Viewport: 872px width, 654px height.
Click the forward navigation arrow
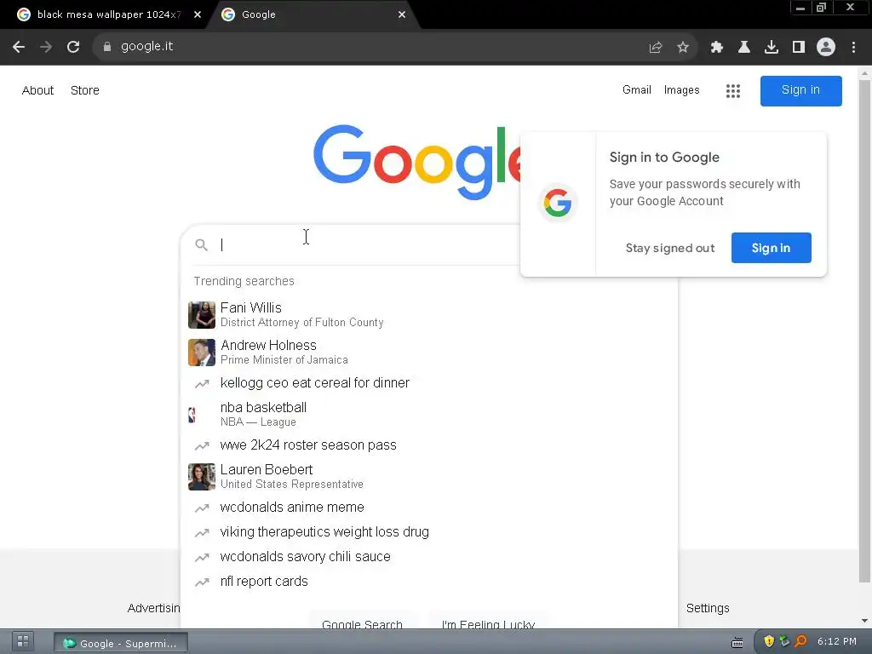46,47
